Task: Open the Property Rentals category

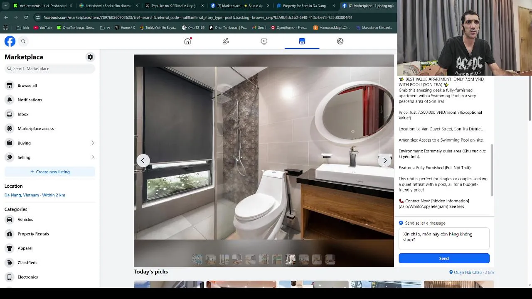Action: (x=50, y=234)
